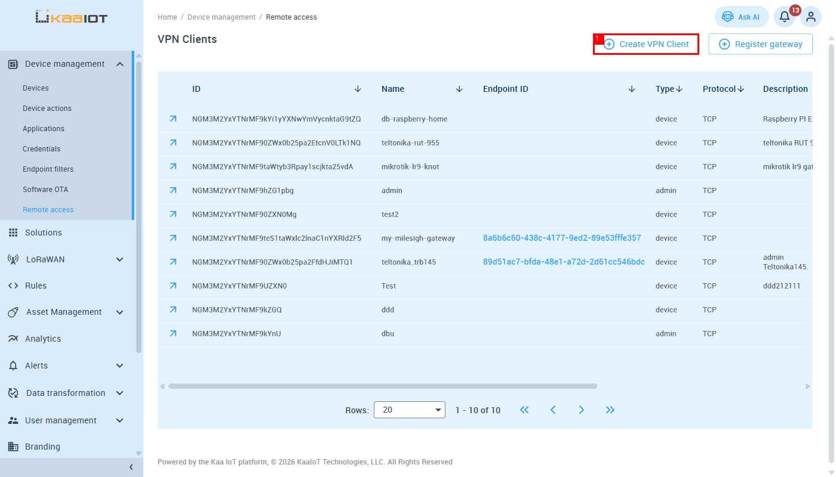Go to the next page of results
Image resolution: width=836 pixels, height=477 pixels.
(581, 410)
